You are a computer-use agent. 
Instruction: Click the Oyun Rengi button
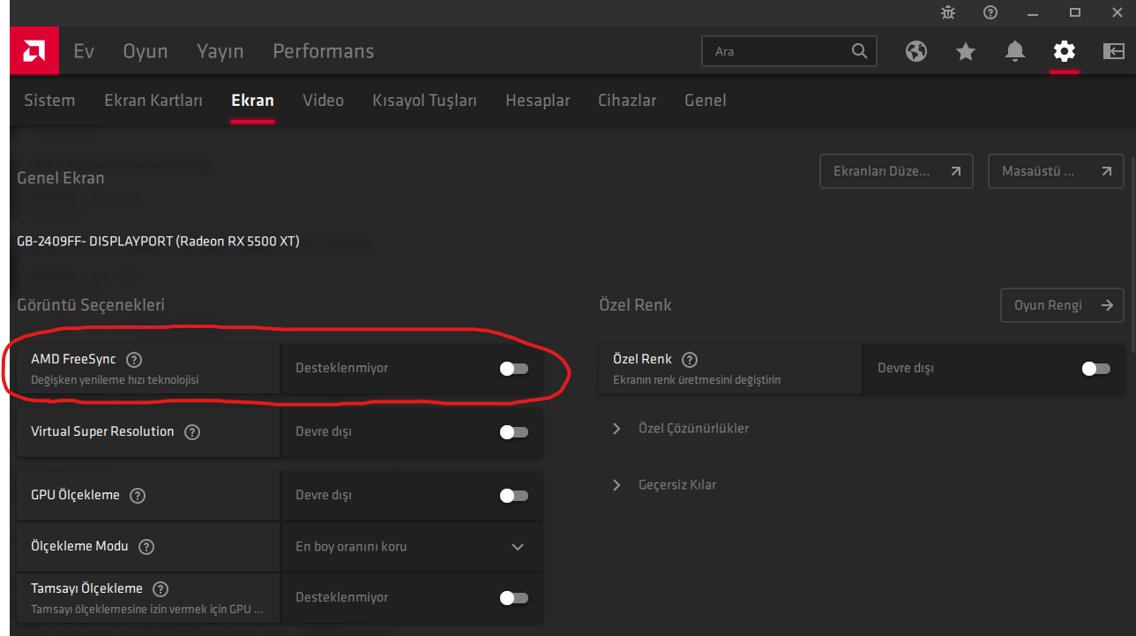(x=1063, y=305)
